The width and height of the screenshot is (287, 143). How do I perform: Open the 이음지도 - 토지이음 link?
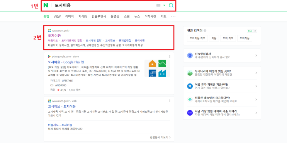60,125
